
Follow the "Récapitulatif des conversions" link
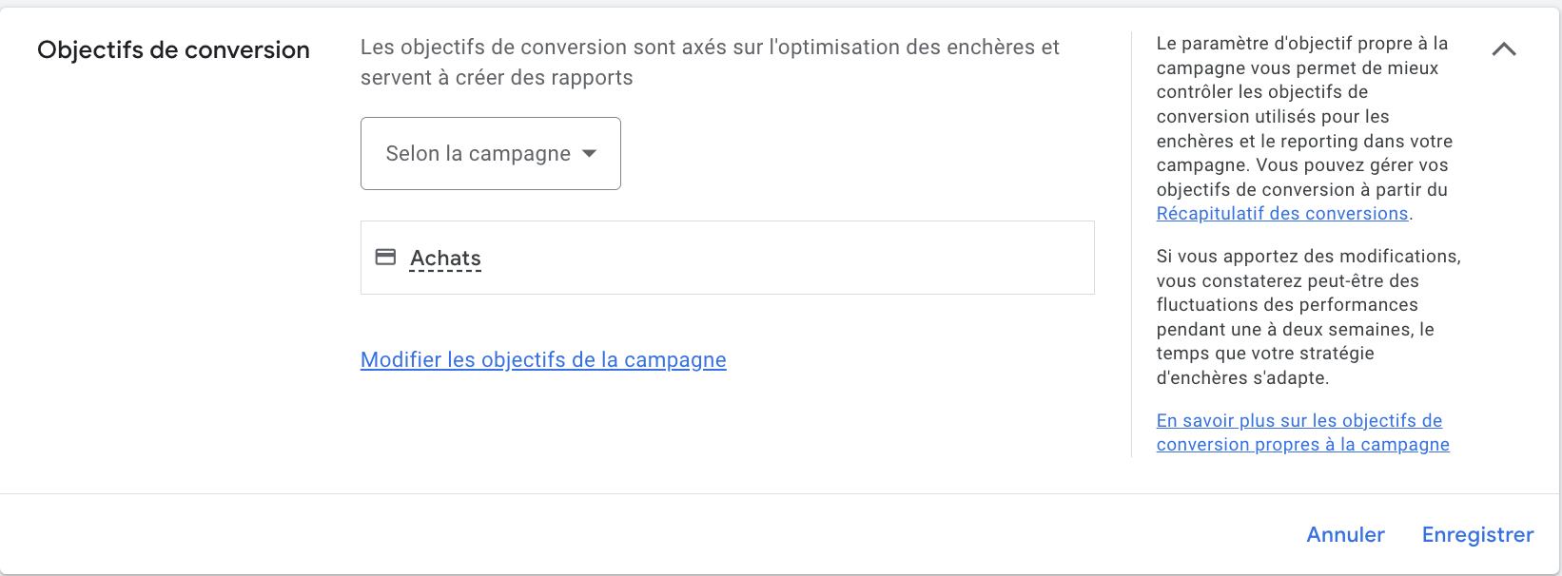tap(1281, 214)
